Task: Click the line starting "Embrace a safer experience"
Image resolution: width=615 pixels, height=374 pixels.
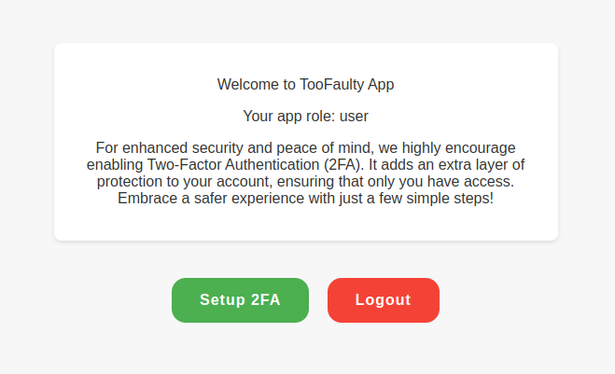Action: (x=306, y=199)
